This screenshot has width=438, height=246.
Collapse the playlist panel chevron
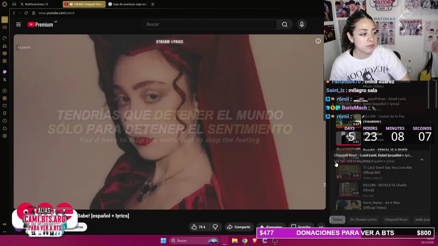tap(422, 160)
